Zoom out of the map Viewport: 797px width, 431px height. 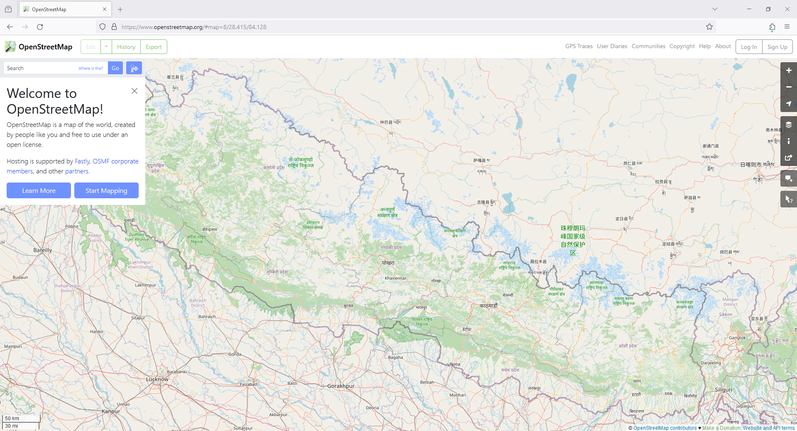[x=789, y=87]
